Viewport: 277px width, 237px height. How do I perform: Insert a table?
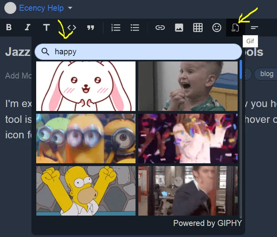198,27
